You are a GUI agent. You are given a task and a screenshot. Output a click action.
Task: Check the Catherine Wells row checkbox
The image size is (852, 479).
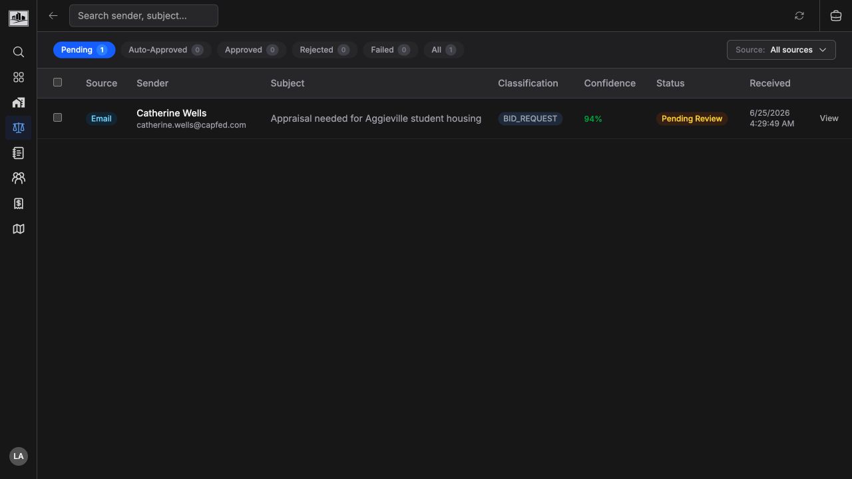57,118
